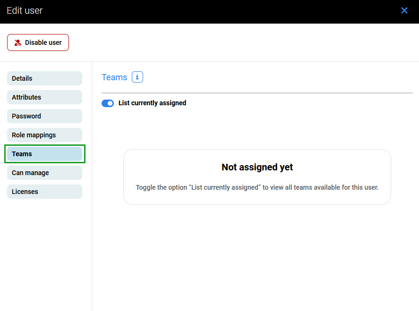Switch to the Attributes section
Screen dimensions: 419x311
[x=44, y=97]
